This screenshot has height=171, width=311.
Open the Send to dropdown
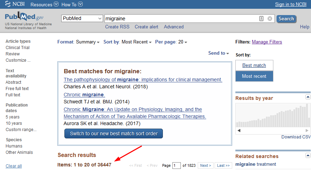click(218, 53)
